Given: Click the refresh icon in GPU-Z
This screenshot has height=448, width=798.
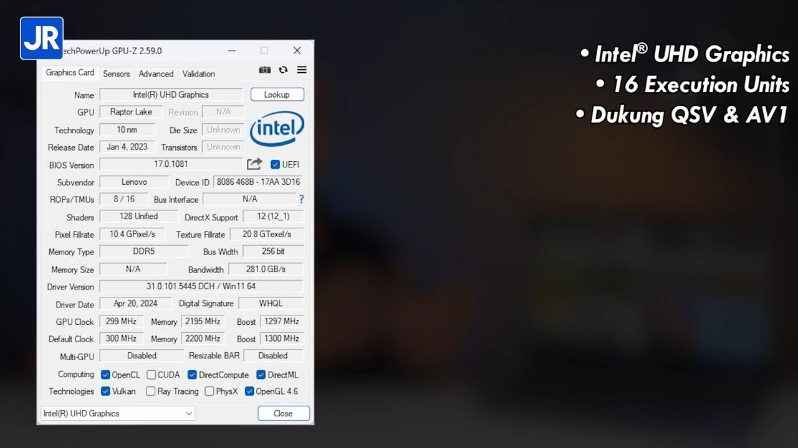Looking at the screenshot, I should pos(283,70).
